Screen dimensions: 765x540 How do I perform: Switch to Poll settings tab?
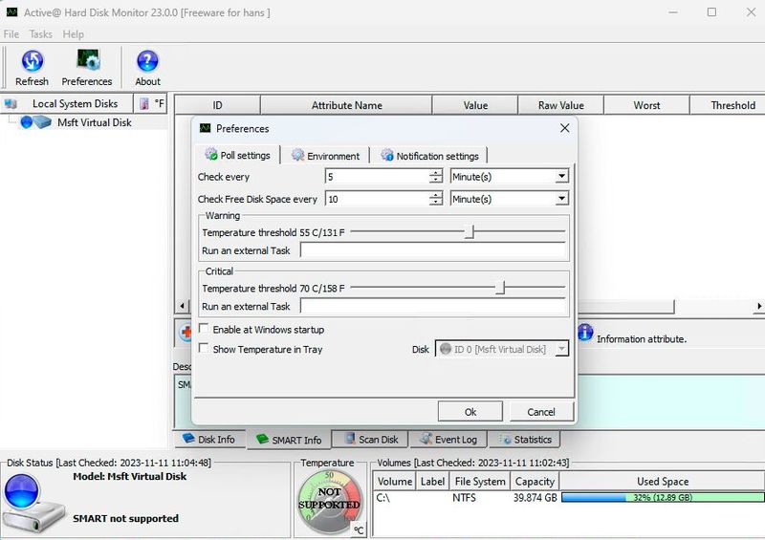coord(237,155)
